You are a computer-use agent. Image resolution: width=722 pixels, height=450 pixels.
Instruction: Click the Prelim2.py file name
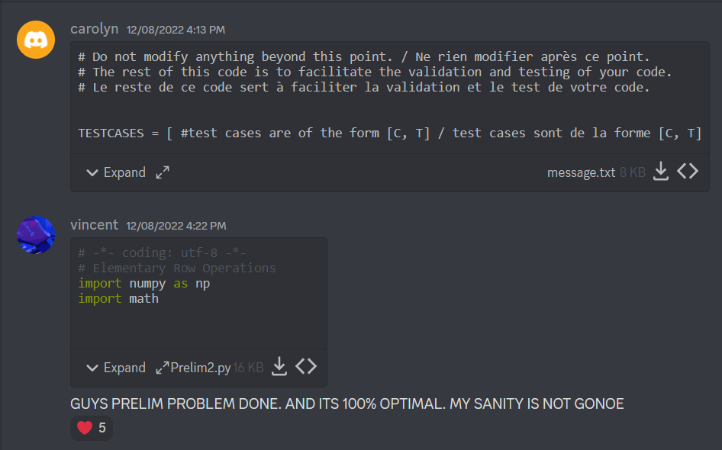(200, 368)
